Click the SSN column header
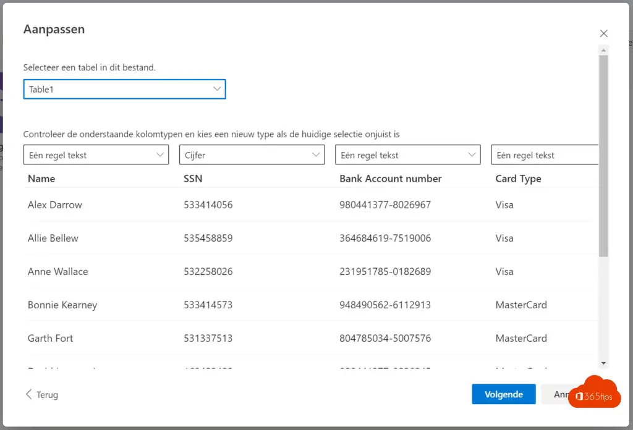Viewport: 633px width, 430px height. 193,179
